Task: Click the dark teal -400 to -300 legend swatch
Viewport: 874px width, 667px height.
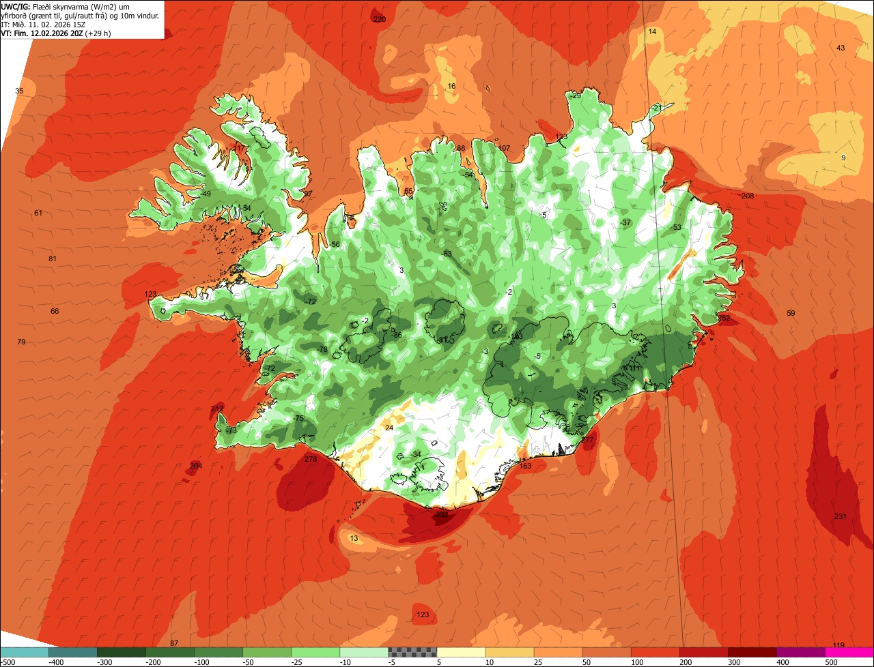Action: point(73,652)
